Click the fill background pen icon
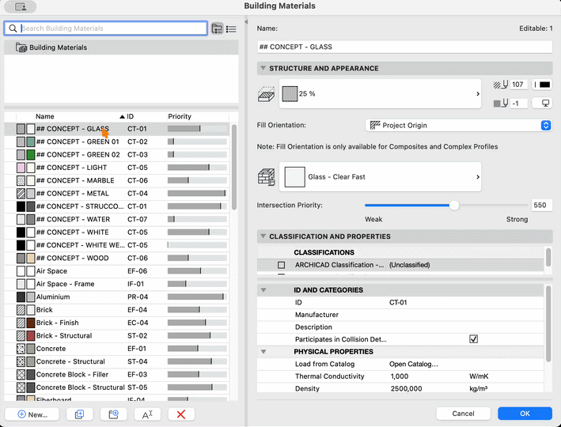Screen dimensions: 561x427 (x=501, y=104)
